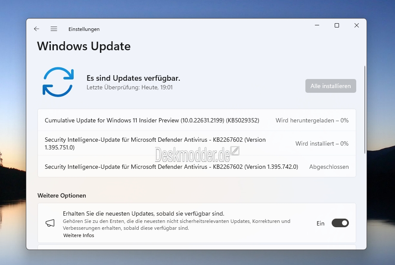This screenshot has width=395, height=265.
Task: Minimize the Einstellungen window
Action: point(317,25)
